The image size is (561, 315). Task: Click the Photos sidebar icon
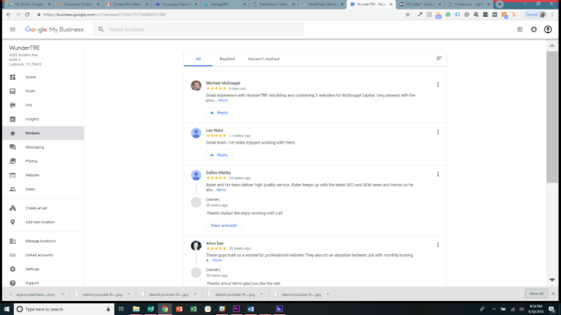[12, 161]
